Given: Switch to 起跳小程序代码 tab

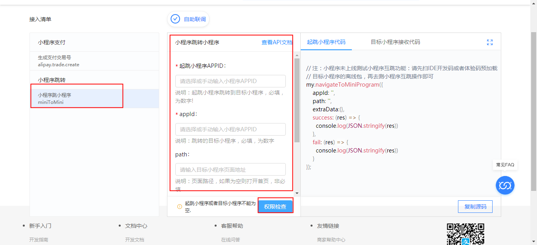Looking at the screenshot, I should click(x=326, y=42).
